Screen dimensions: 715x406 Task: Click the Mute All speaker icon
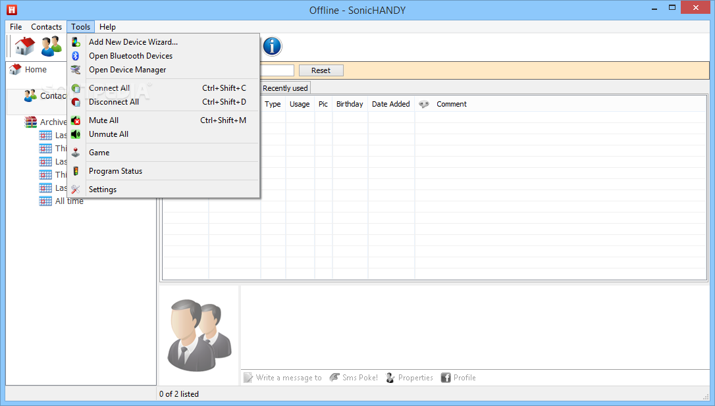pos(76,120)
